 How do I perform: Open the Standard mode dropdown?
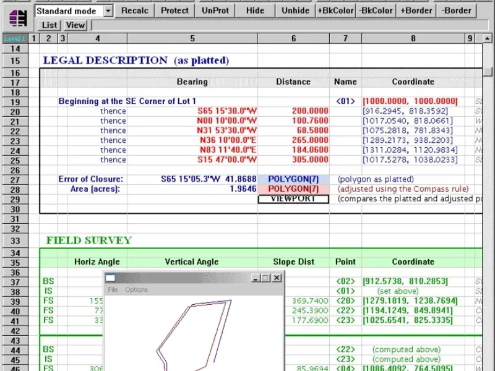[108, 11]
